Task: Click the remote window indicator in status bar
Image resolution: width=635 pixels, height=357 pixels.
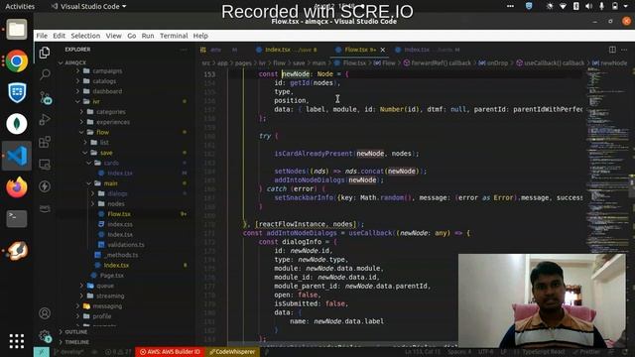Action: coord(42,352)
